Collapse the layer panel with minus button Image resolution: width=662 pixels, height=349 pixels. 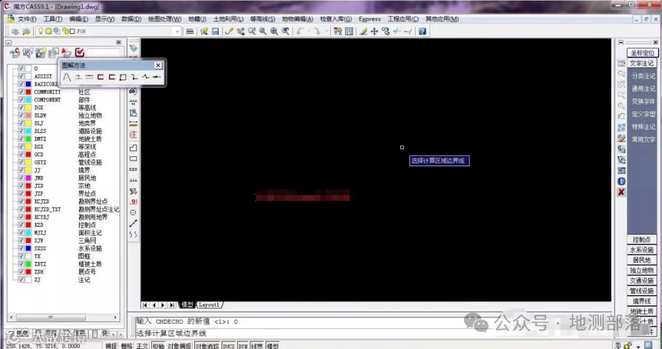click(x=9, y=42)
